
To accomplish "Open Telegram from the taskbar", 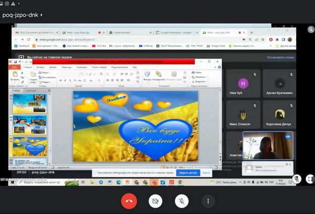I will tap(101, 182).
